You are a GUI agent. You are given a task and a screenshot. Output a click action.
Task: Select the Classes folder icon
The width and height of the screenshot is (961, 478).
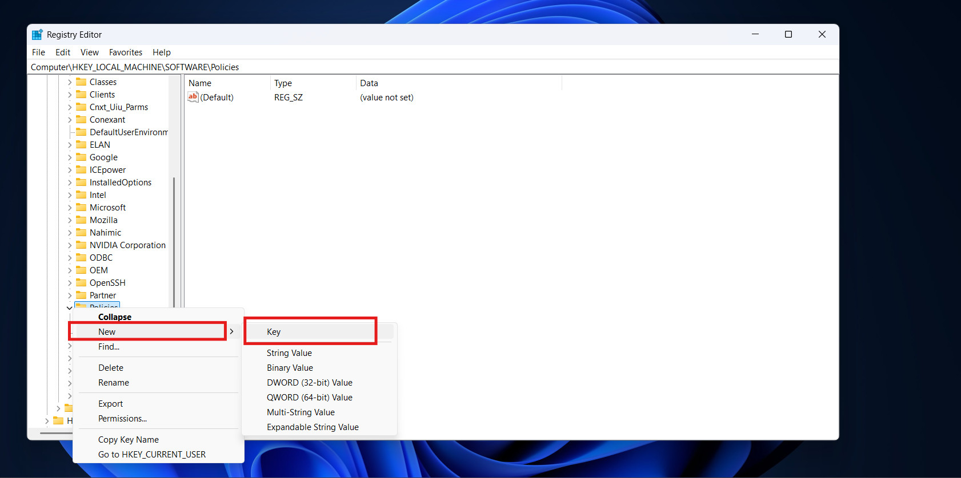(81, 82)
